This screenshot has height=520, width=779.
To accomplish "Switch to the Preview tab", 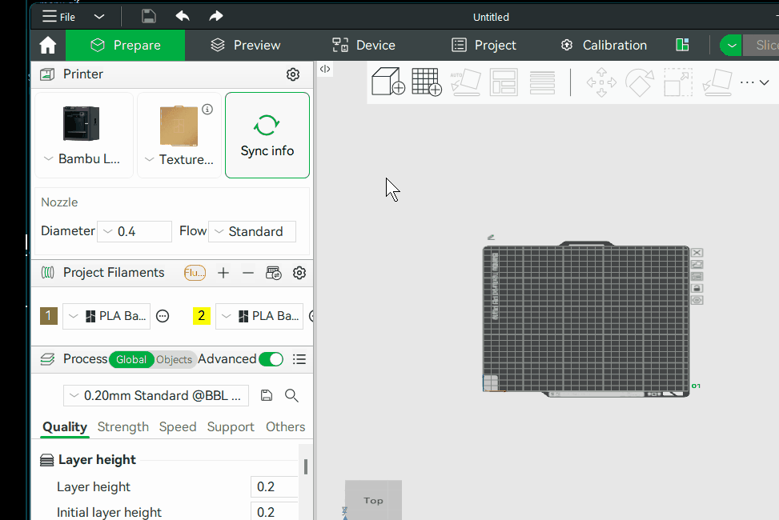I will tap(246, 45).
